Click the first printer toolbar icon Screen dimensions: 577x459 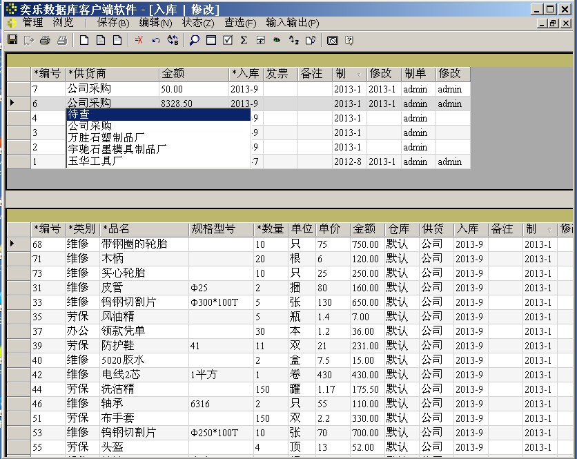(x=46, y=40)
